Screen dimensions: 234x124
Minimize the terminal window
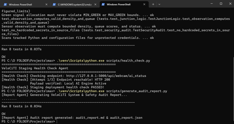(212, 4)
